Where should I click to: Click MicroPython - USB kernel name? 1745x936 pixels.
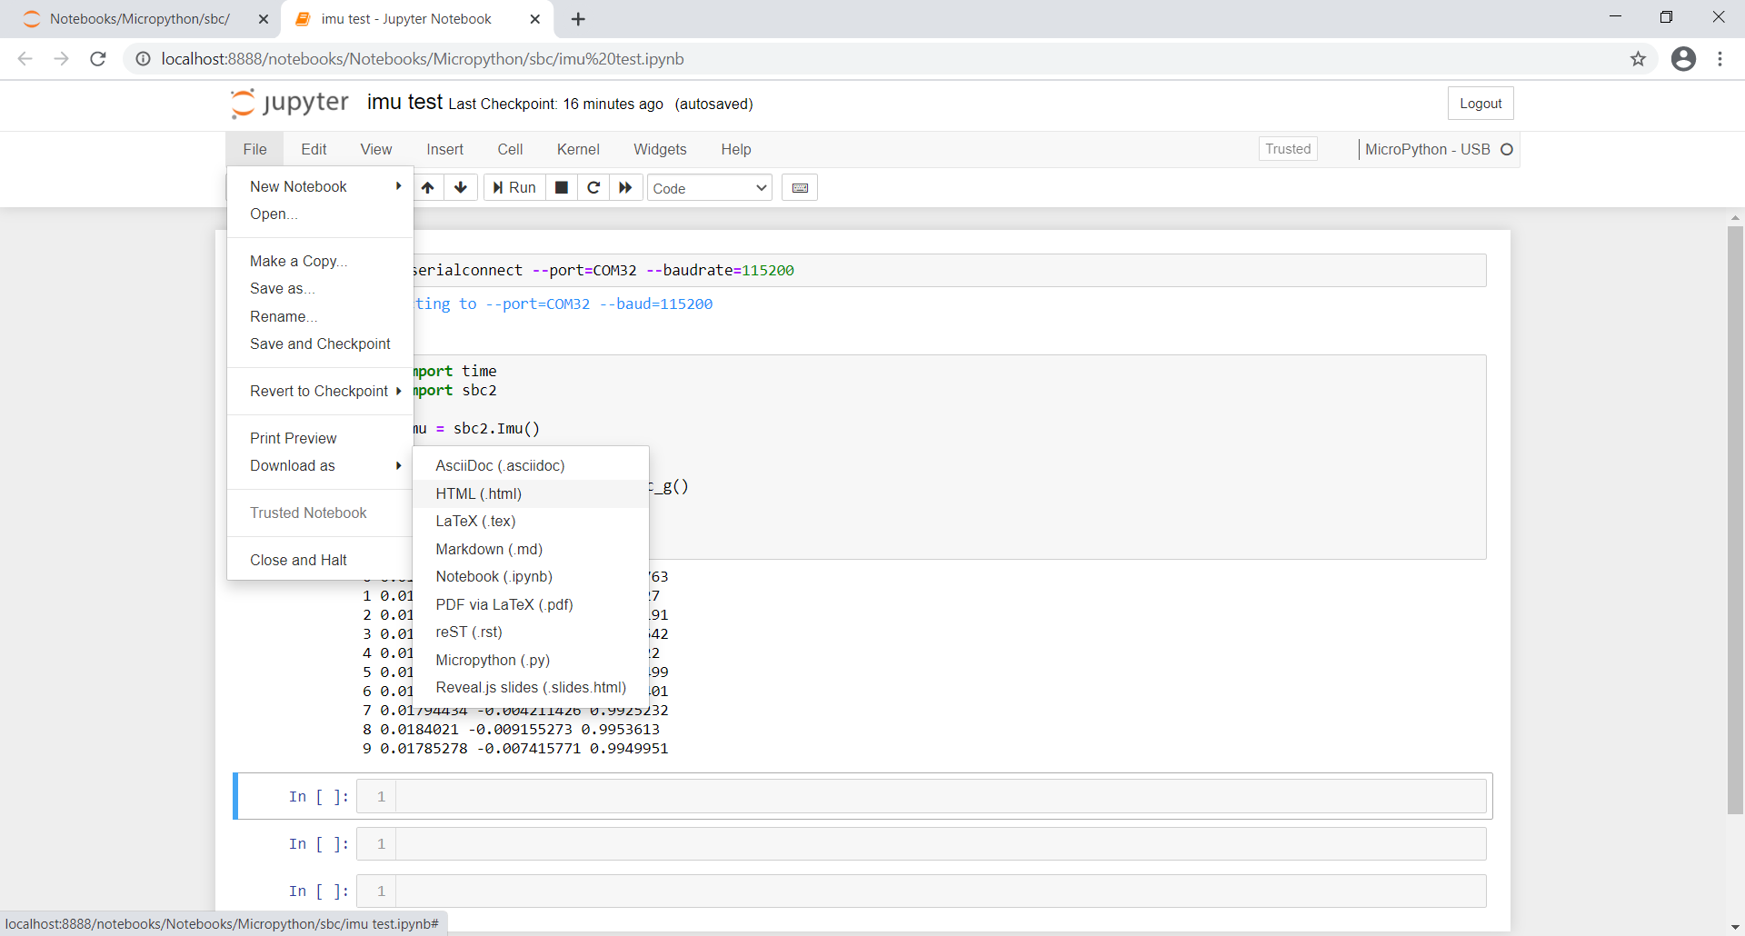pos(1428,149)
